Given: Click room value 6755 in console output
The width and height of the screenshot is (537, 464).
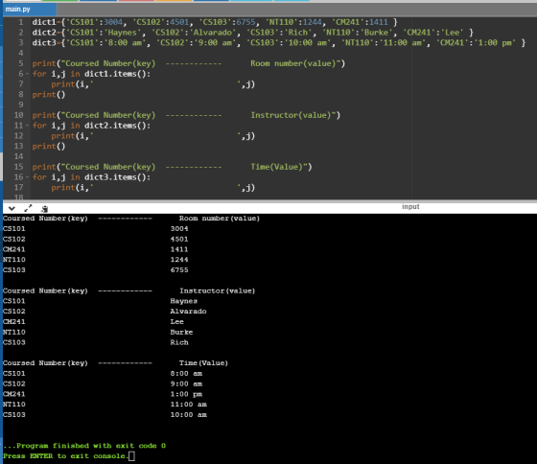Looking at the screenshot, I should point(179,269).
